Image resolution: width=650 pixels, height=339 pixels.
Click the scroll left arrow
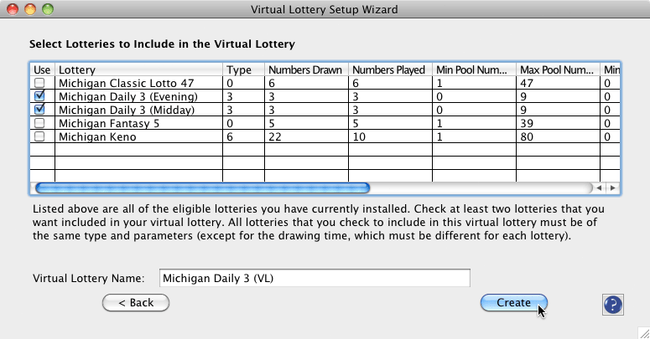click(x=599, y=188)
